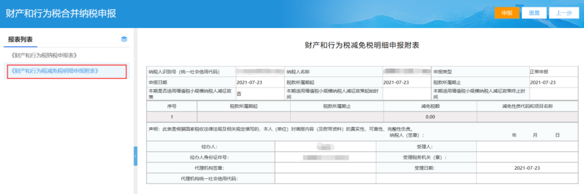This screenshot has width=584, height=194.
Task: Click row 1 税款所属期起 cell
Action: coord(243,117)
